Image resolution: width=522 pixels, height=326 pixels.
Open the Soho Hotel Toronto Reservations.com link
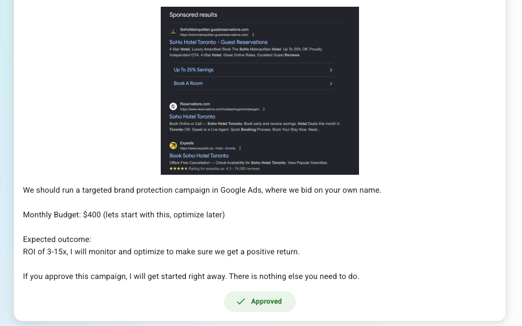pyautogui.click(x=192, y=117)
